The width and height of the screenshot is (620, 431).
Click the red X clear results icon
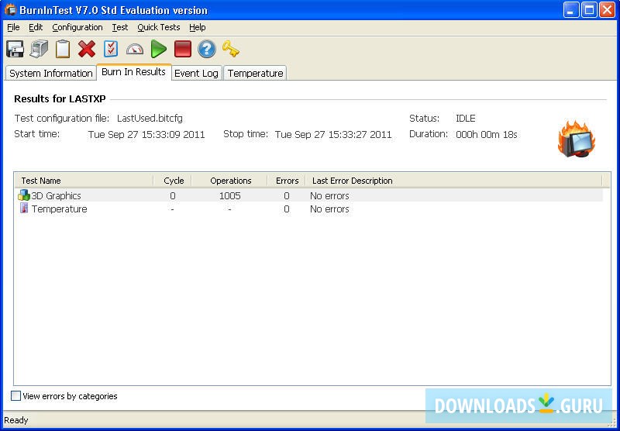[x=87, y=50]
